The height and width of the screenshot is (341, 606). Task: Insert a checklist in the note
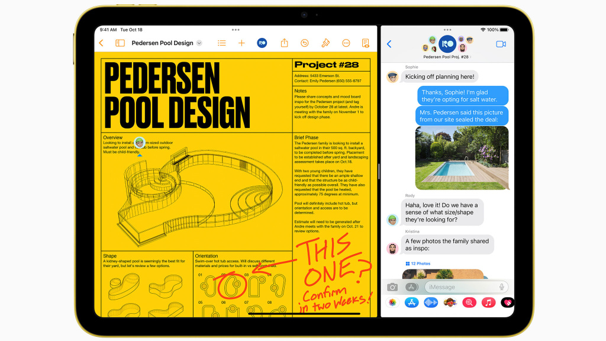point(221,43)
